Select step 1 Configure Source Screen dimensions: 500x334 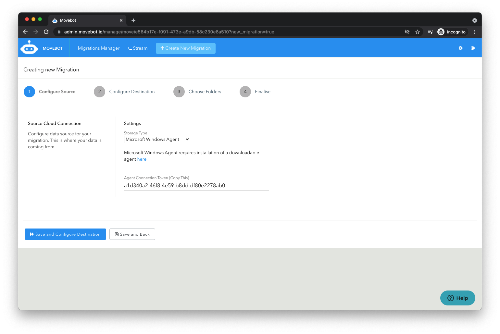(50, 92)
